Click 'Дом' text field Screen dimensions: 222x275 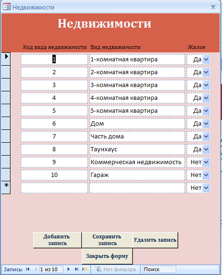pyautogui.click(x=137, y=124)
